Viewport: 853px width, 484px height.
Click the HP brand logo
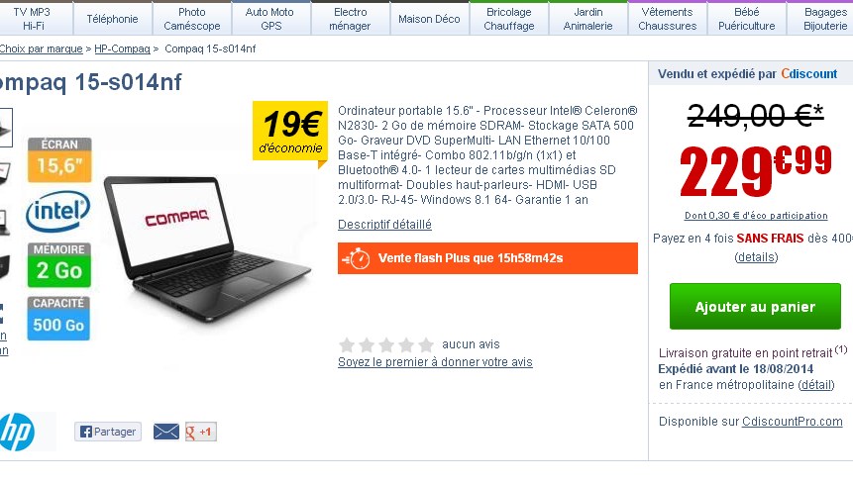coord(18,432)
